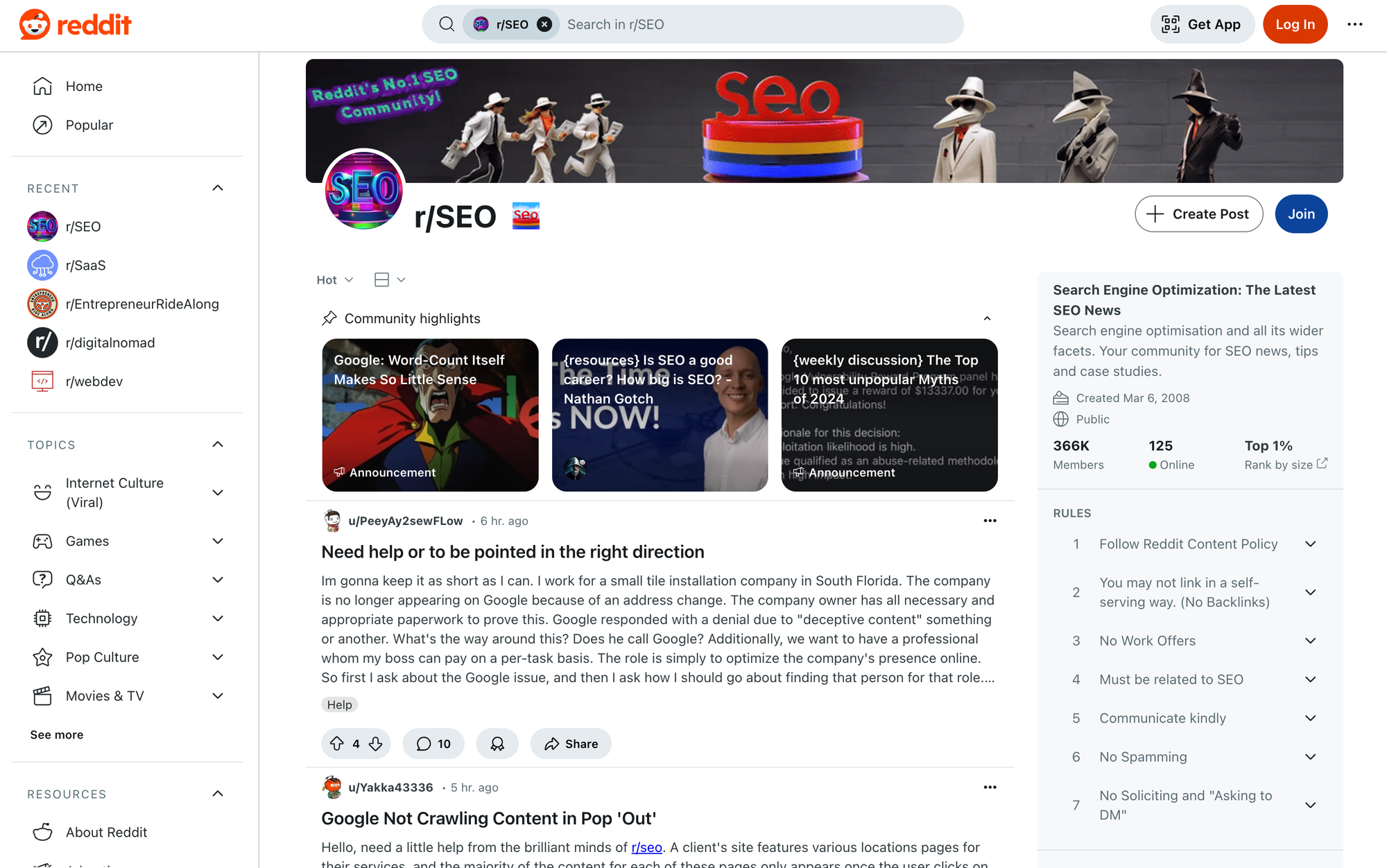1387x868 pixels.
Task: Remove the r/SEO search filter chip
Action: 545,24
